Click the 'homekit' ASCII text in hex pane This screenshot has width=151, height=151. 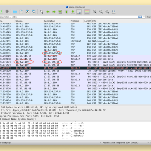pos(78,136)
